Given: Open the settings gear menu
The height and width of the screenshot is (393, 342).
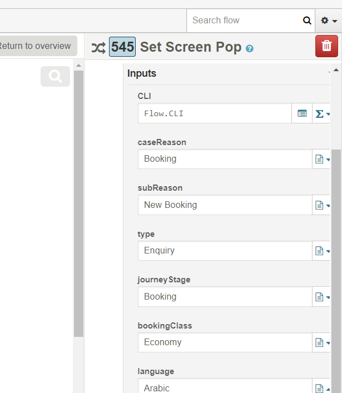Looking at the screenshot, I should click(x=328, y=21).
